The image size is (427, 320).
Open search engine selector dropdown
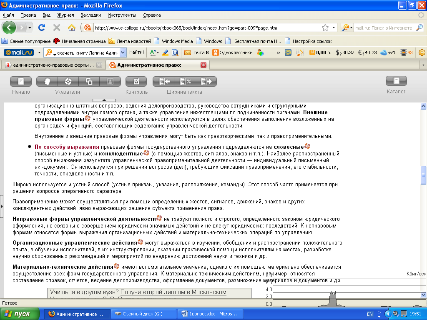coord(347,28)
